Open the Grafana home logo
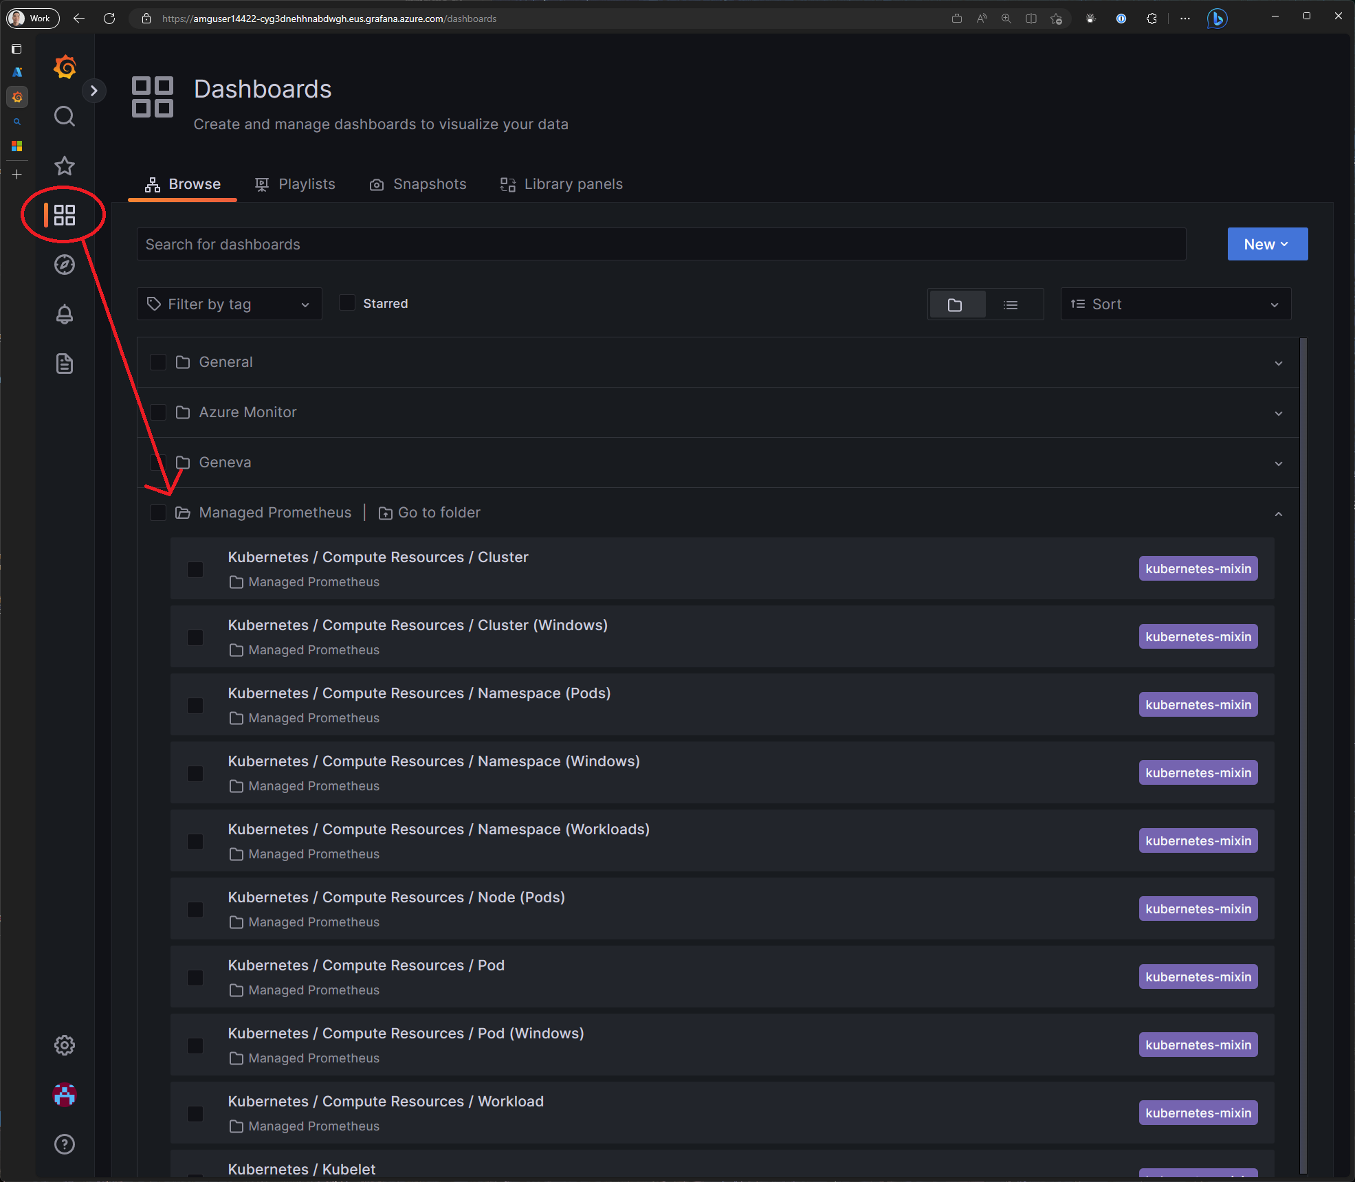Screen dimensions: 1355x1182 coord(65,67)
